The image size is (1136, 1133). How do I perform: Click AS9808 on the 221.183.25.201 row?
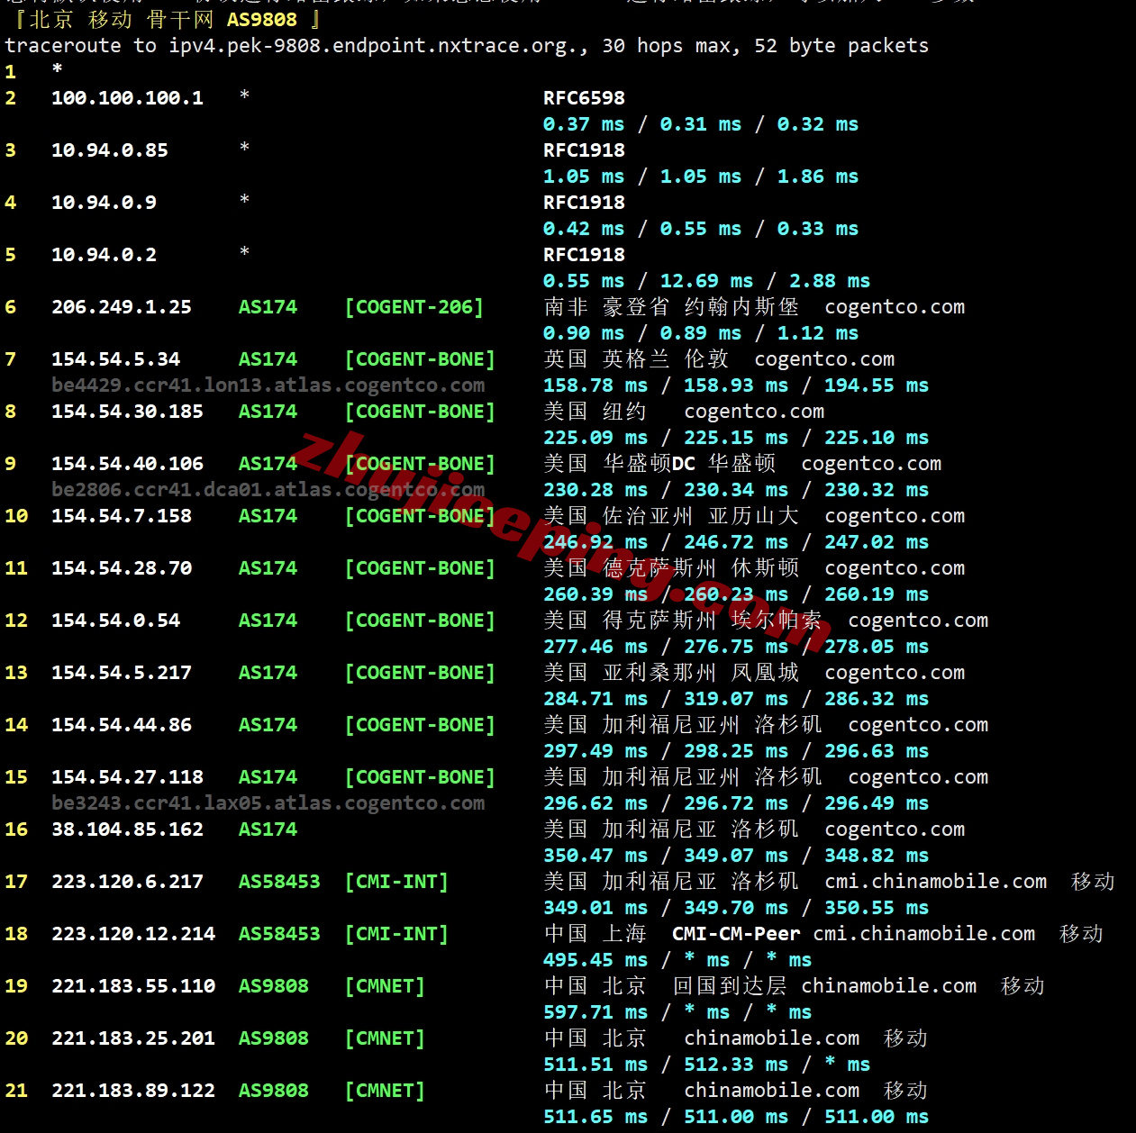[x=274, y=1038]
